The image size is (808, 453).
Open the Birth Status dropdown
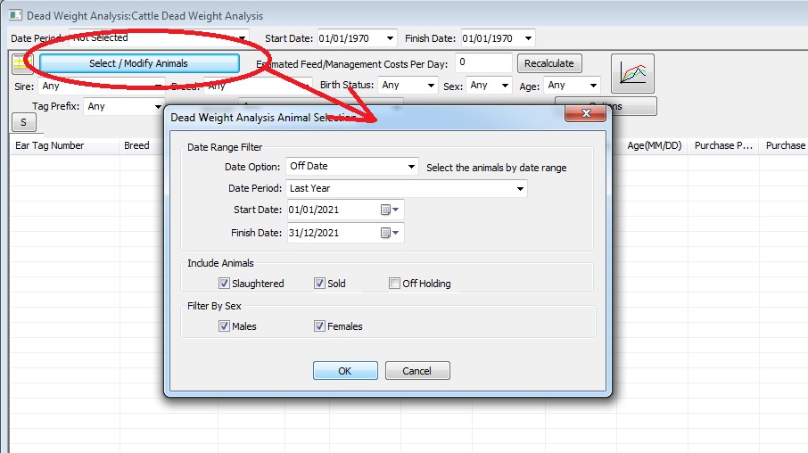[408, 86]
